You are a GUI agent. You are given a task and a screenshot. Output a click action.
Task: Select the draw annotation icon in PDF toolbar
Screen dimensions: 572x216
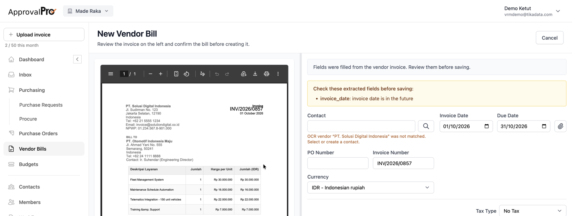[x=202, y=74]
